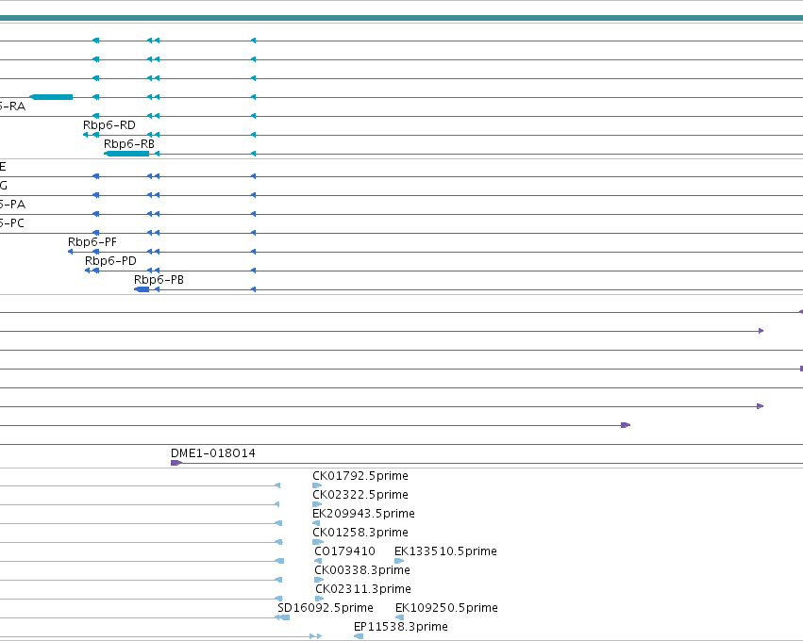Click the SD16092.5prime EST feature glyph
The width and height of the screenshot is (803, 641).
coord(283,617)
